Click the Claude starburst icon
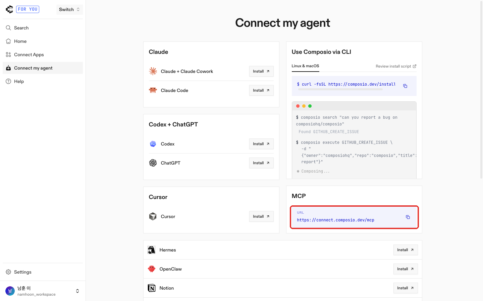The width and height of the screenshot is (483, 301). click(153, 71)
